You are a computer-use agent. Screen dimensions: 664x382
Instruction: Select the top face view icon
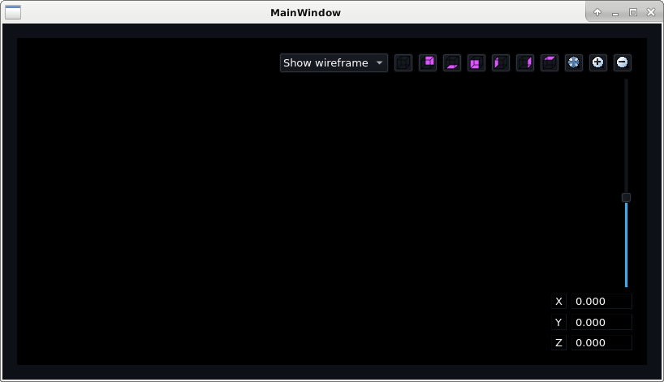pyautogui.click(x=550, y=62)
